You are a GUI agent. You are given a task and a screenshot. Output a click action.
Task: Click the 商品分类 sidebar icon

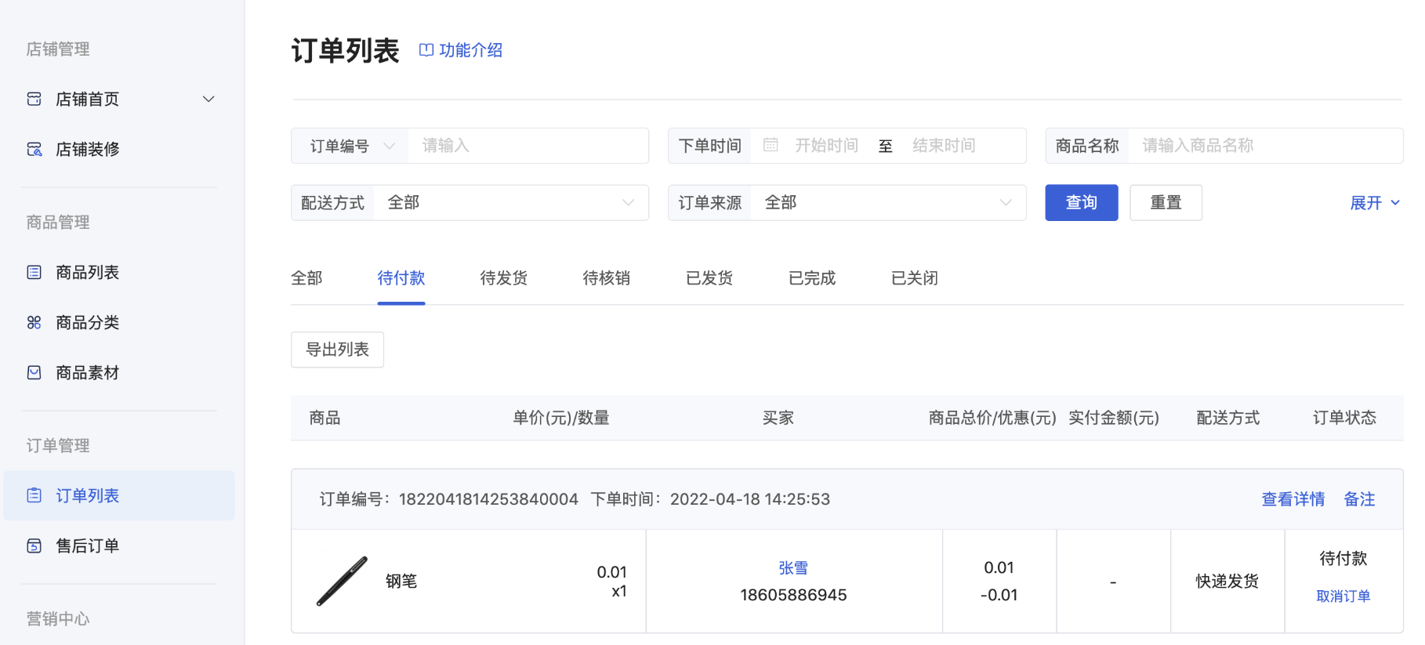[34, 322]
